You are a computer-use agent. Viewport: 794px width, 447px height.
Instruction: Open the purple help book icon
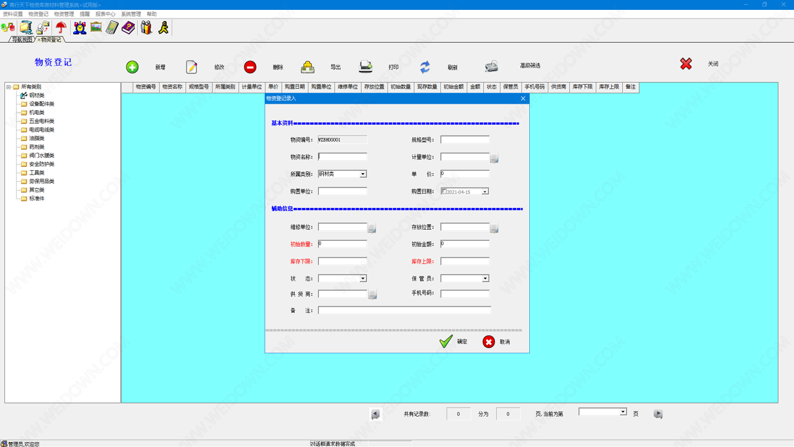(x=128, y=27)
